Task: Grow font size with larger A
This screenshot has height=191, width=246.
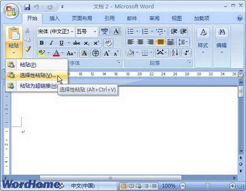Action: [107, 53]
